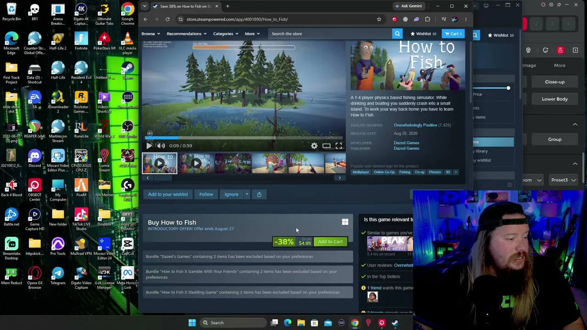Open the Physics tag

(x=435, y=172)
